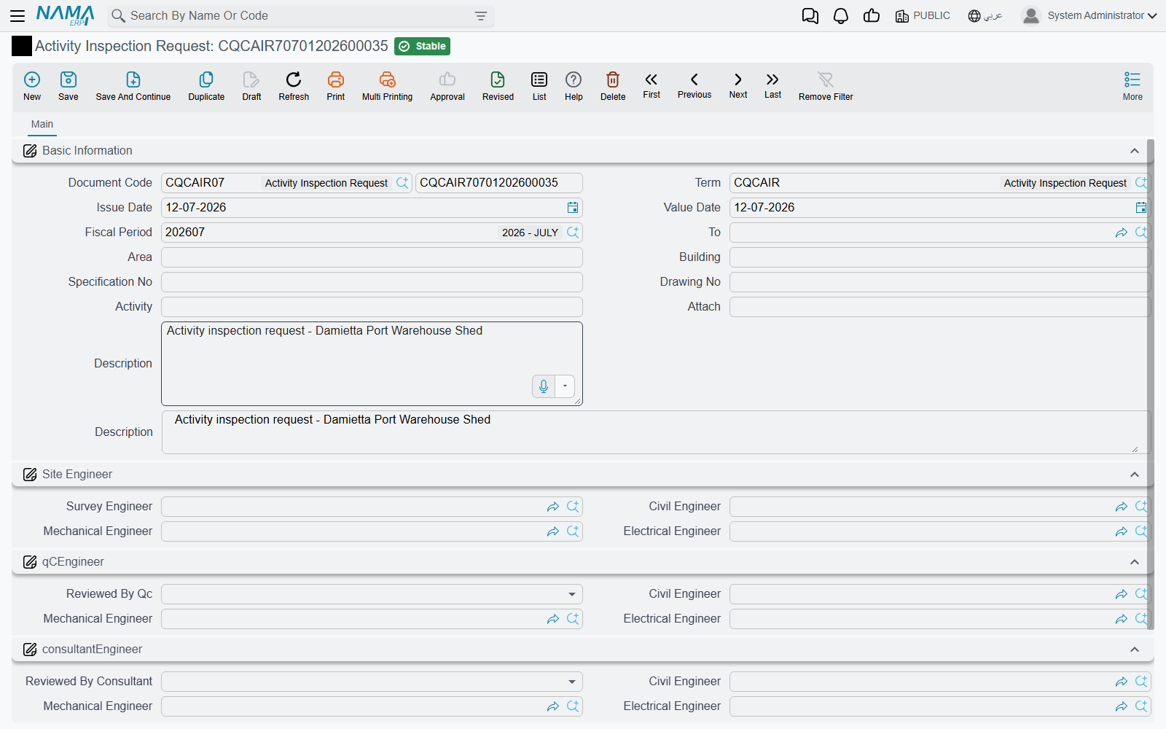Image resolution: width=1166 pixels, height=729 pixels.
Task: Switch to the PUBLIC company selector
Action: (923, 15)
